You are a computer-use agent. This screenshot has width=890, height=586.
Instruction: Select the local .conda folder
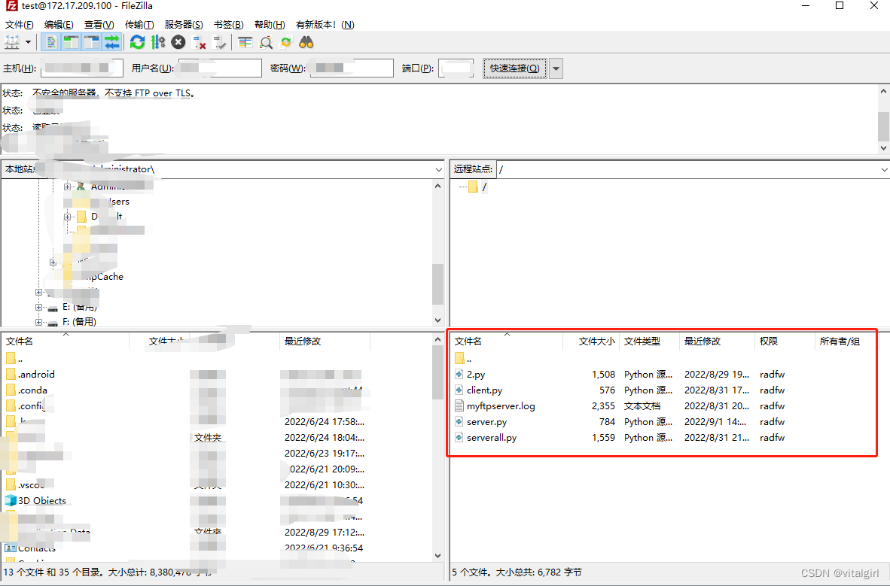[32, 390]
